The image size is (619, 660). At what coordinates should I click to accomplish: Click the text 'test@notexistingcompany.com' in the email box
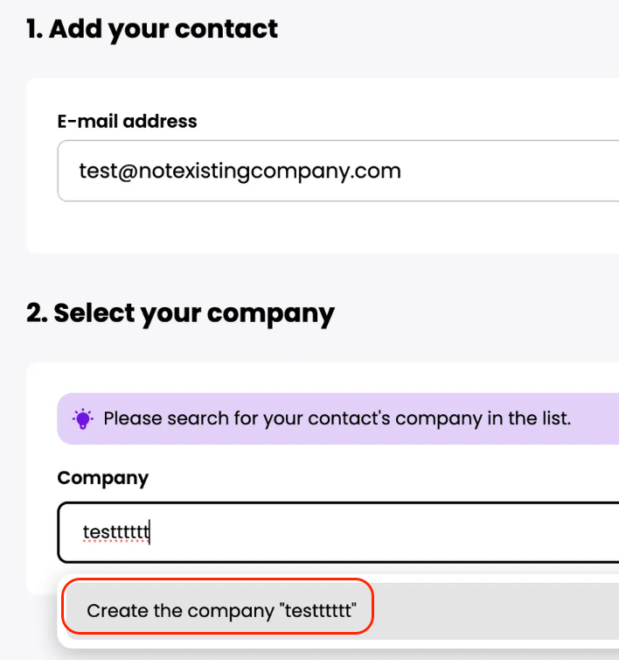tap(240, 171)
